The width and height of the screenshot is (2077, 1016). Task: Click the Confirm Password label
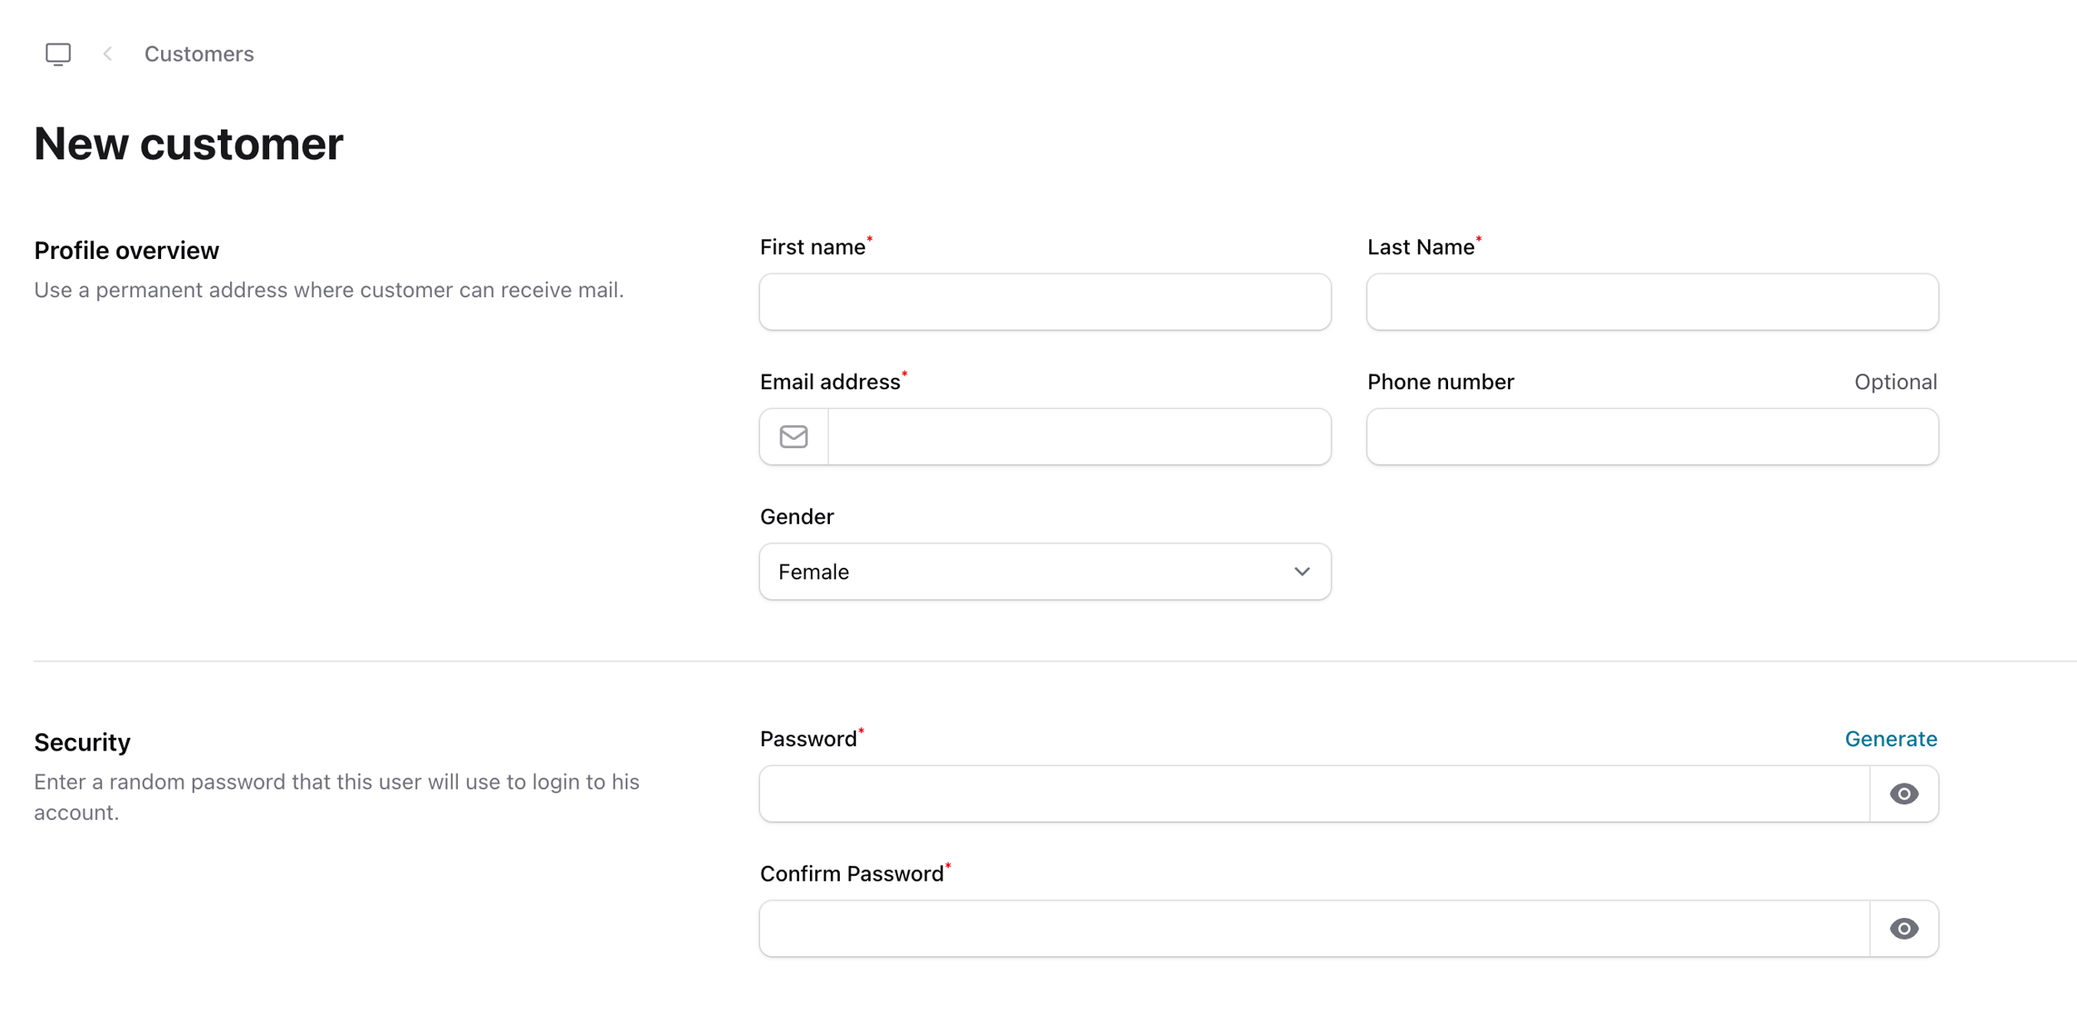(x=852, y=873)
